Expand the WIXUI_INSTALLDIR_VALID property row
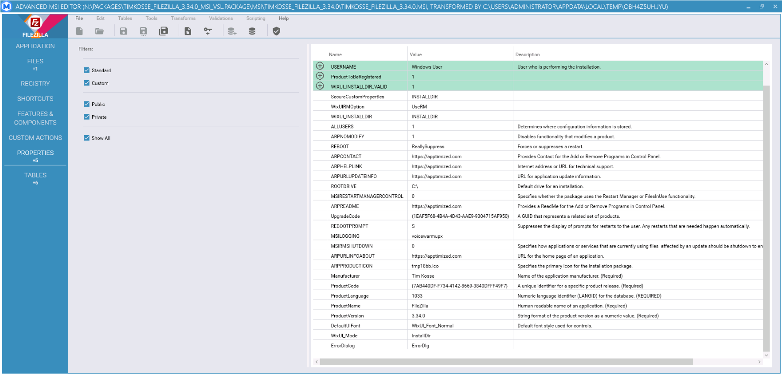 (x=320, y=85)
